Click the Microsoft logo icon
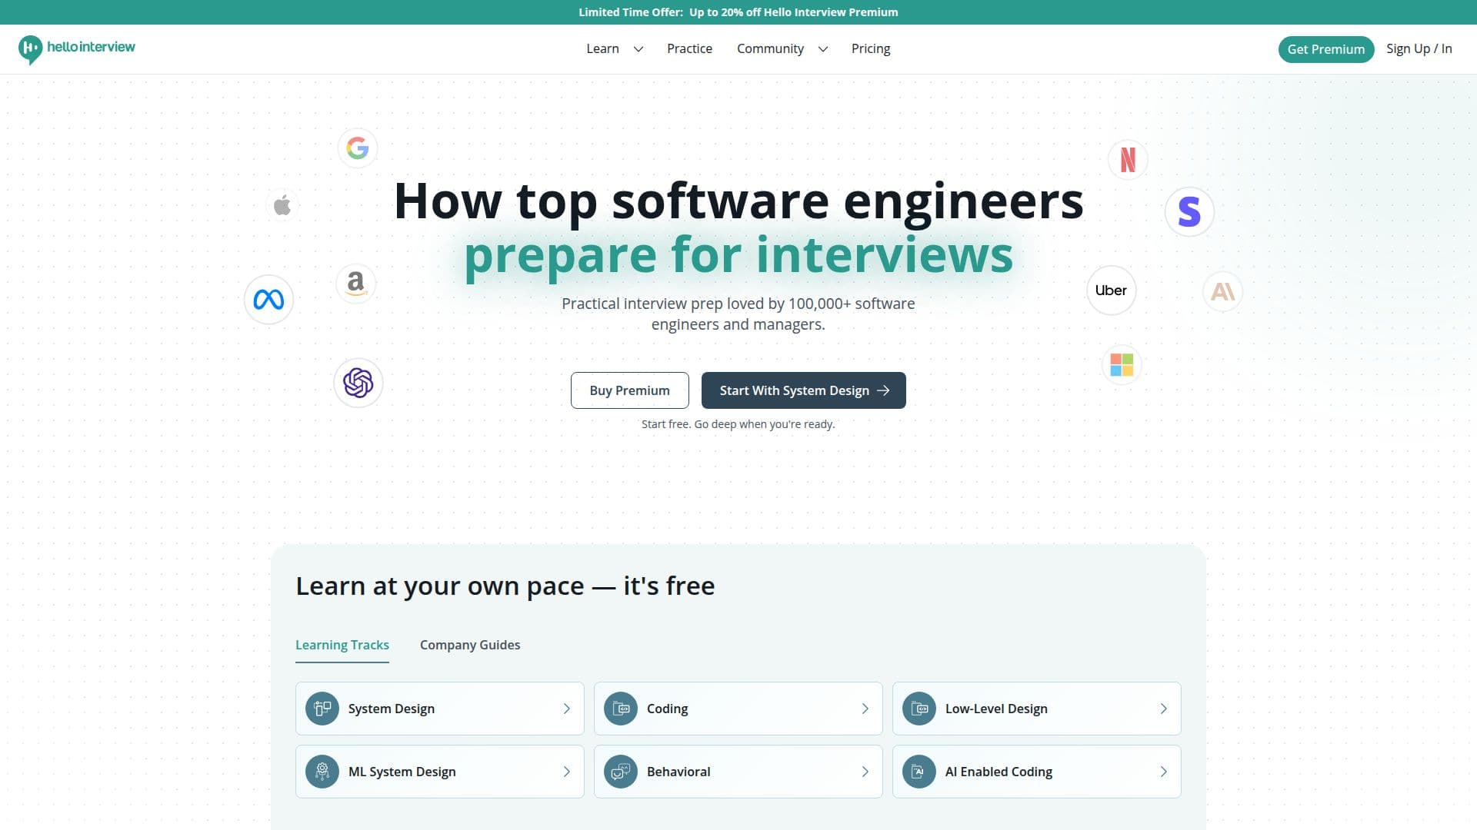 click(x=1122, y=364)
